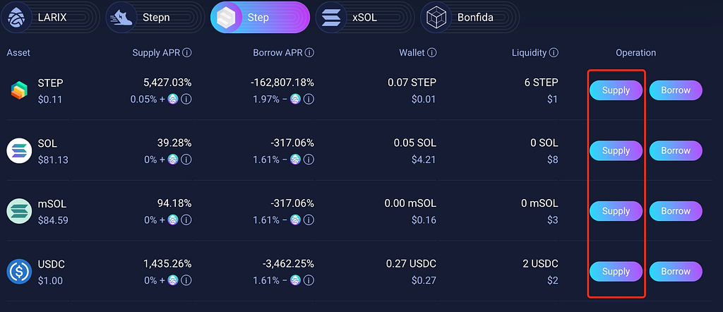Open the Bonfida pool tab
723x312 pixels.
[x=470, y=18]
